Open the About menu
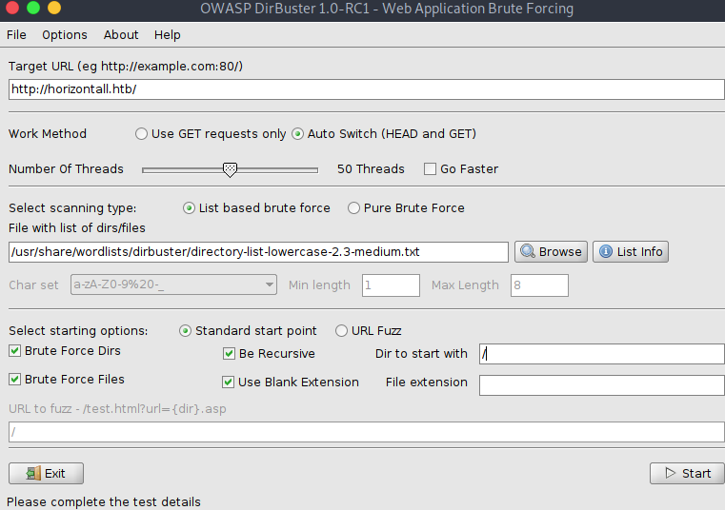725x510 pixels. pyautogui.click(x=121, y=34)
